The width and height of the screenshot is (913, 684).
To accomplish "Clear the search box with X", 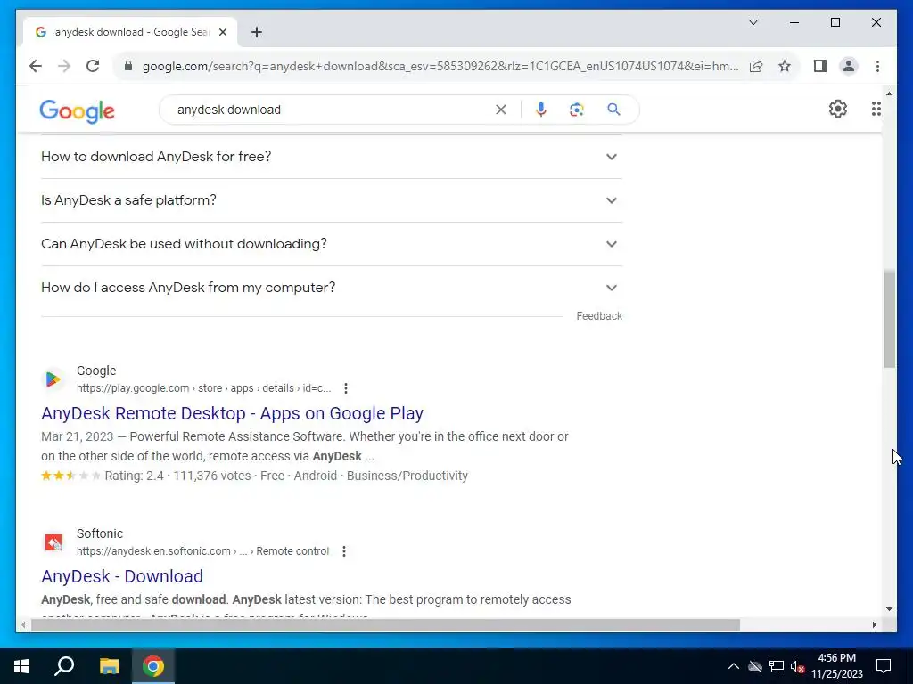I will coord(501,110).
